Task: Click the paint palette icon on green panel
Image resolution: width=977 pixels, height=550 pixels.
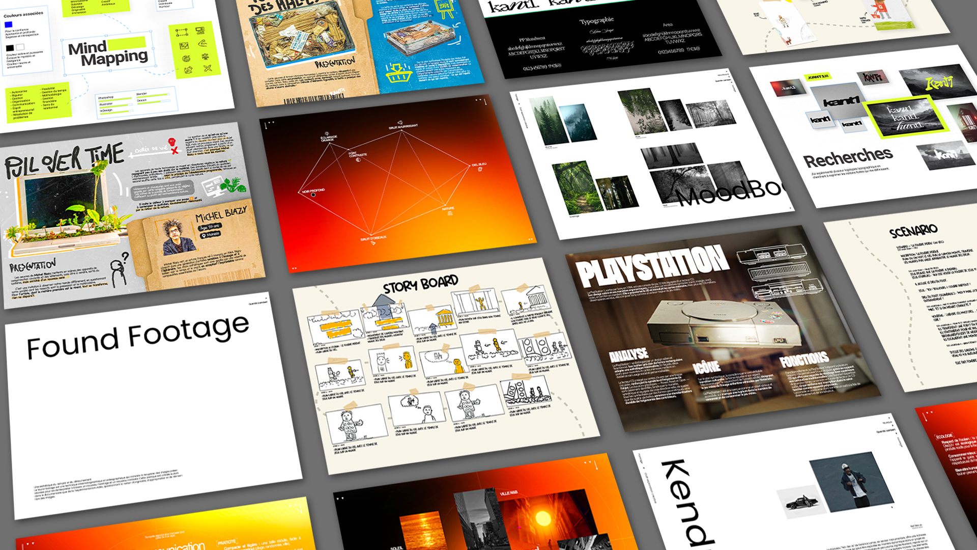Action: (x=186, y=59)
